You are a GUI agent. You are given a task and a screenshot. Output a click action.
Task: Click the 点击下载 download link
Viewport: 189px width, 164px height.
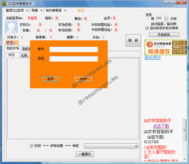click(x=161, y=126)
